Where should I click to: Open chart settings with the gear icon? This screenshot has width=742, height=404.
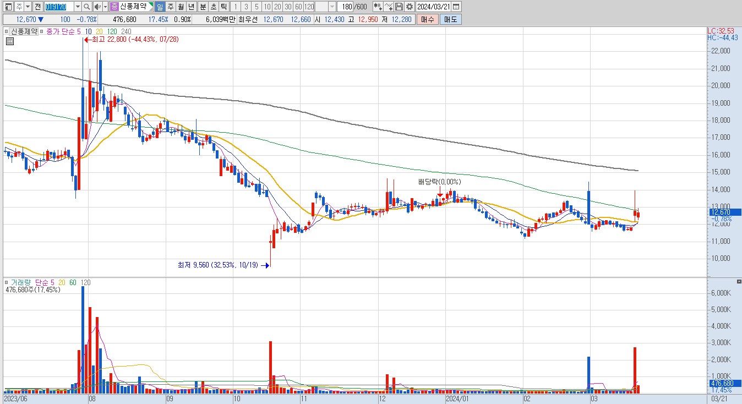pyautogui.click(x=410, y=7)
